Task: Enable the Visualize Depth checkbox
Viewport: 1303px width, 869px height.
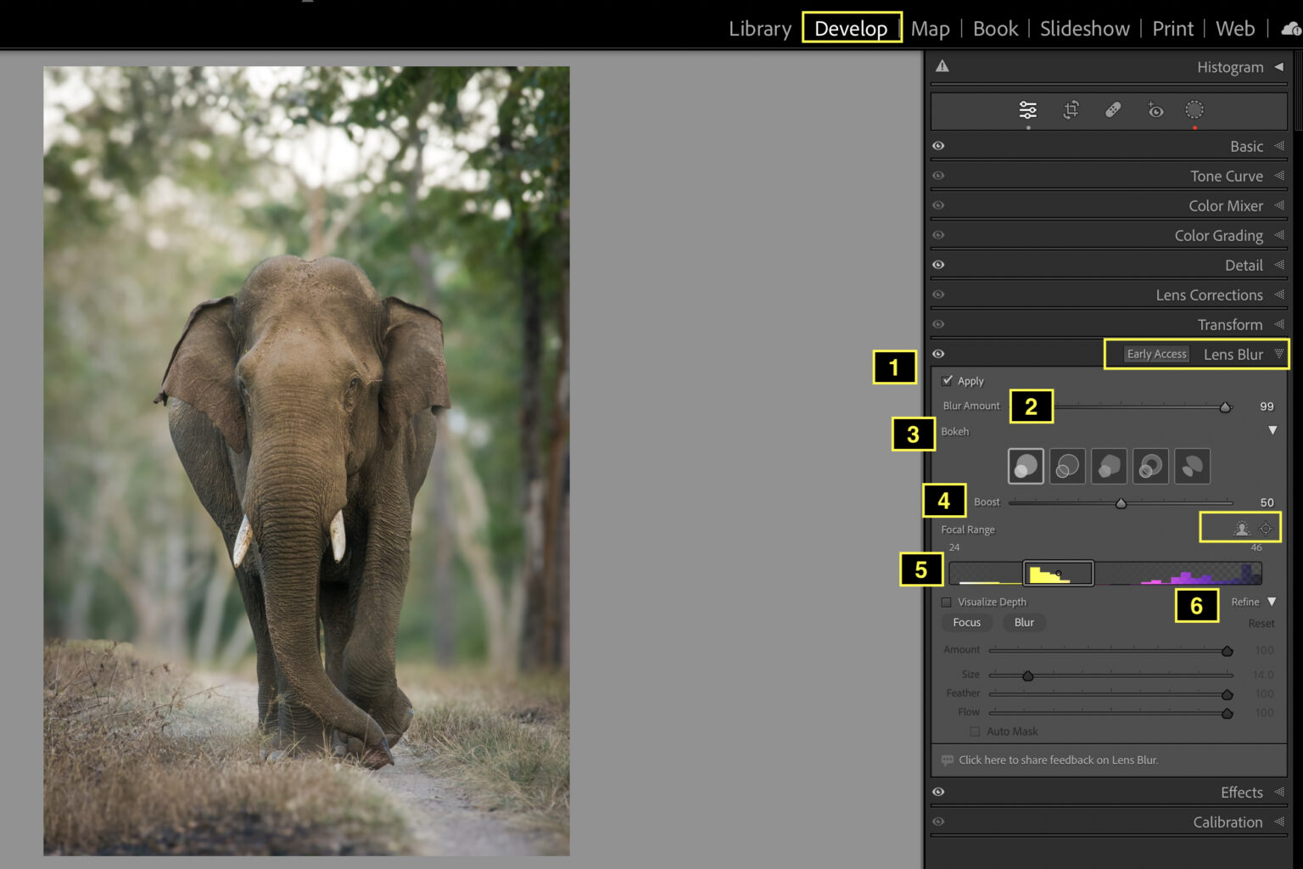Action: 948,602
